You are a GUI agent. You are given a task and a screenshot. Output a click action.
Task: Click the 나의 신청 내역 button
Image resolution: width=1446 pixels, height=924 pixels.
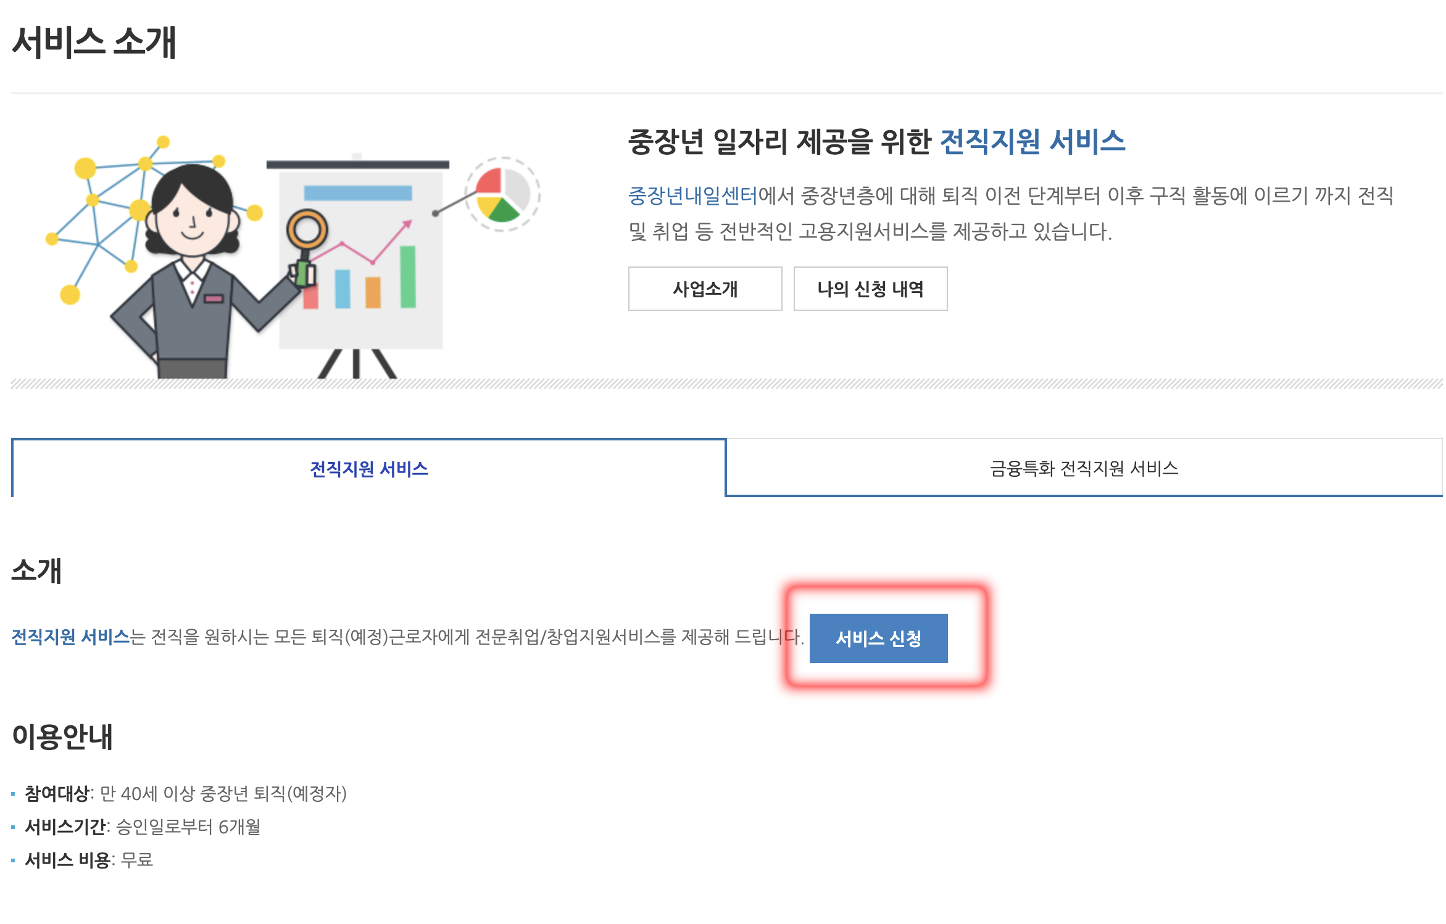pos(870,288)
